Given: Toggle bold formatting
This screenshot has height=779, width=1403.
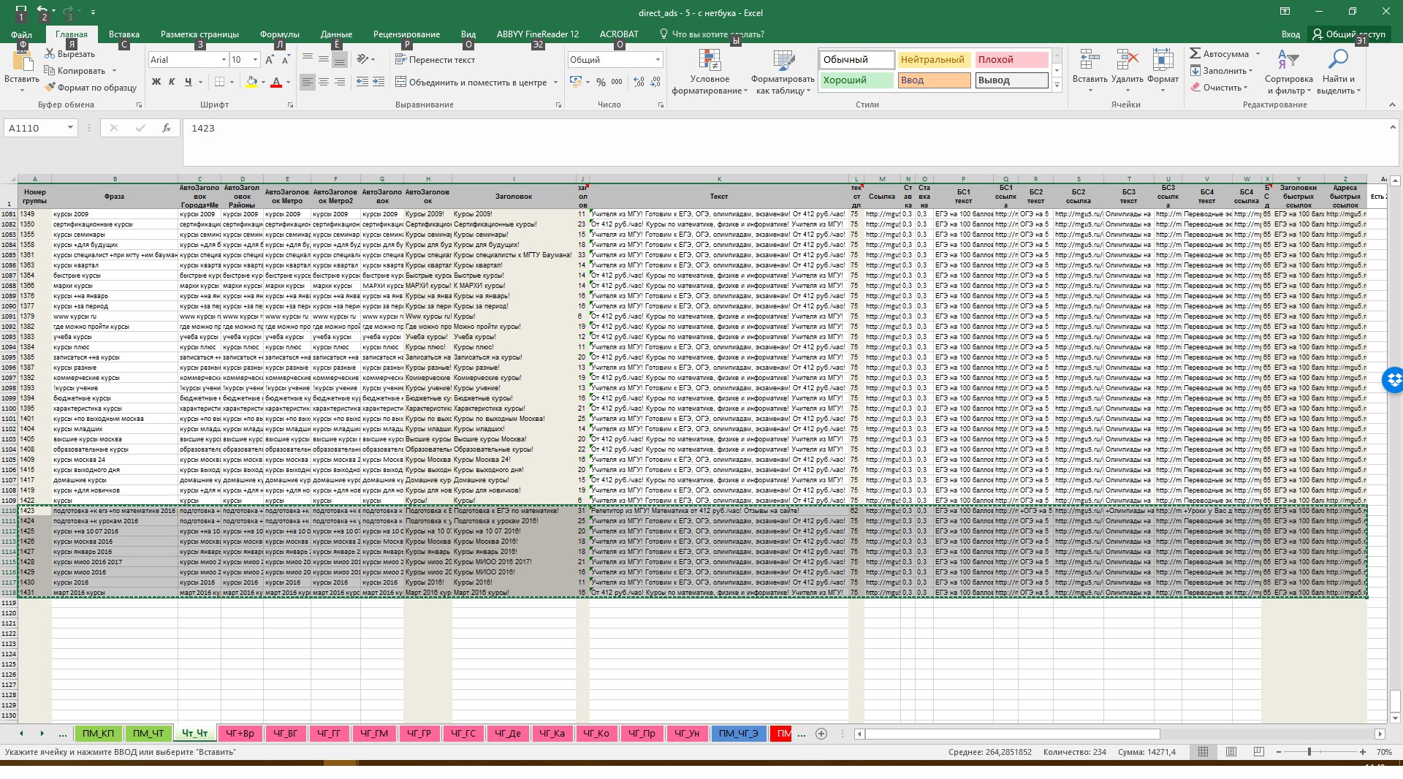Looking at the screenshot, I should [x=156, y=82].
